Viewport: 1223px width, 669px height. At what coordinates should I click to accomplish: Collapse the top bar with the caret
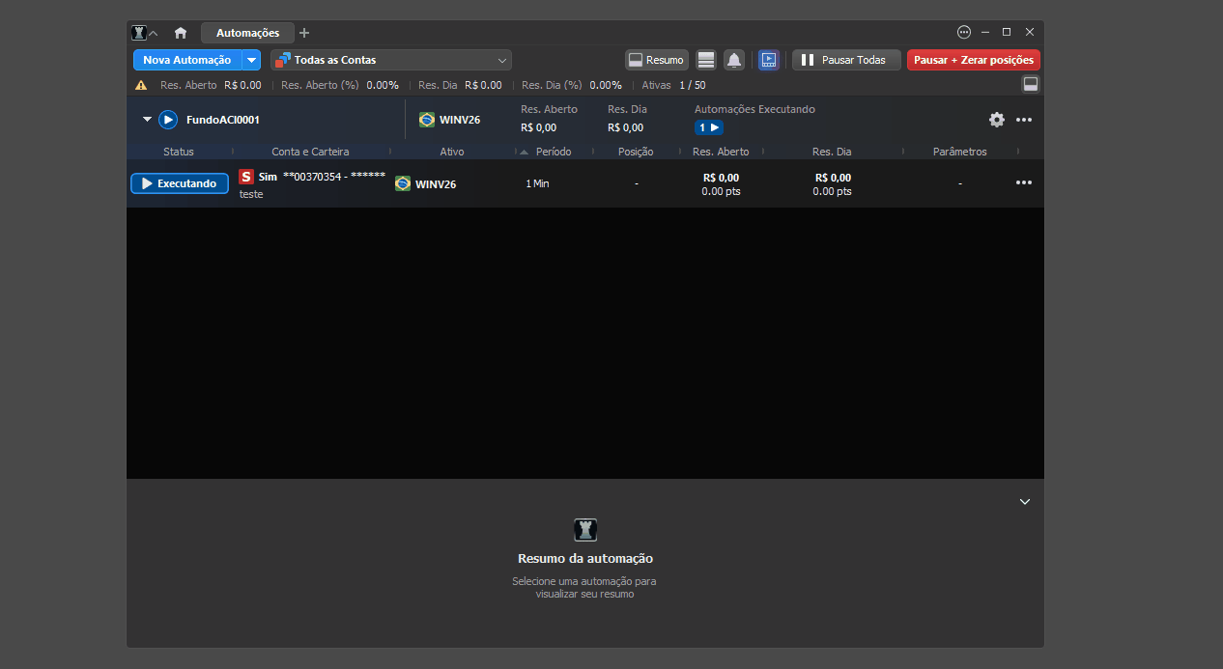154,33
